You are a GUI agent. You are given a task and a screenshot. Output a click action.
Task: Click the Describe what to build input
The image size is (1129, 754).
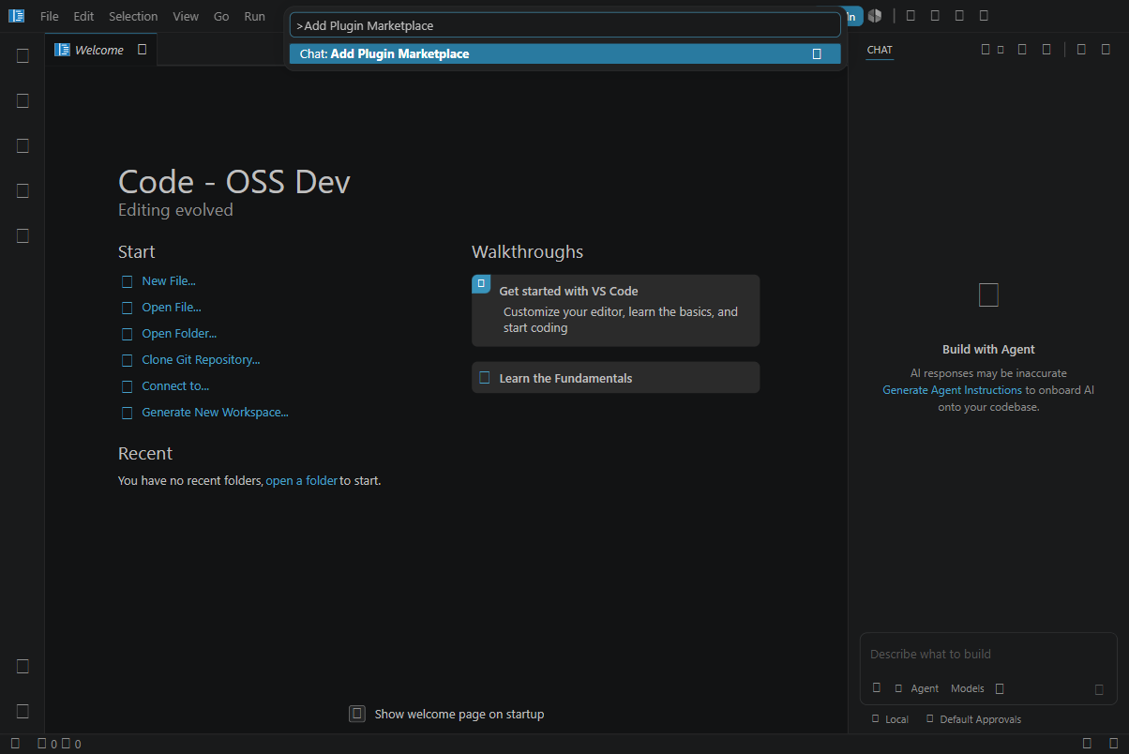(988, 655)
